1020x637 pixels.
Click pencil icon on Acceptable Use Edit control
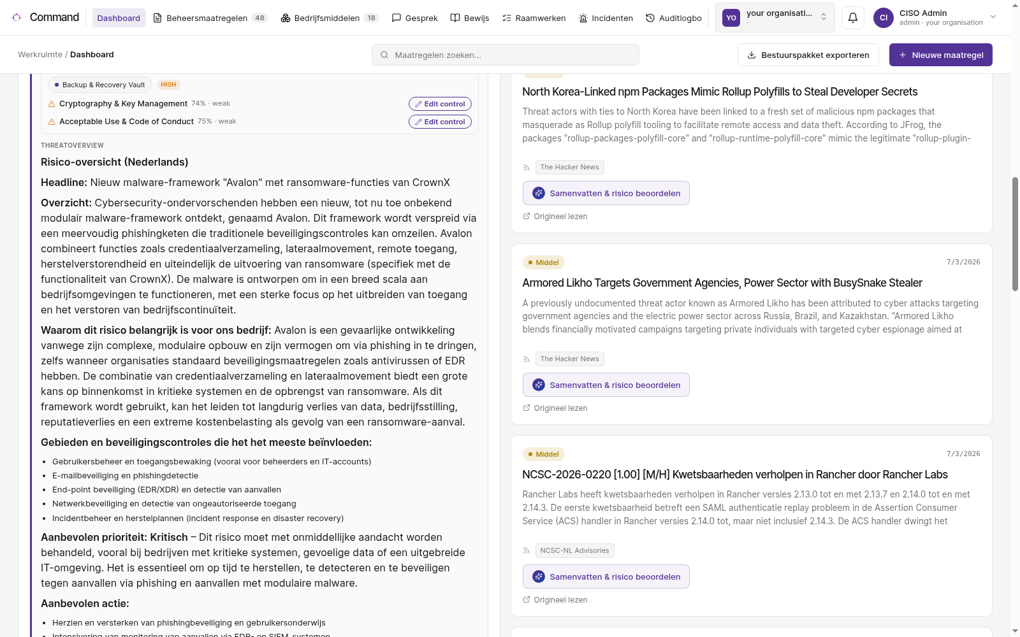point(418,122)
